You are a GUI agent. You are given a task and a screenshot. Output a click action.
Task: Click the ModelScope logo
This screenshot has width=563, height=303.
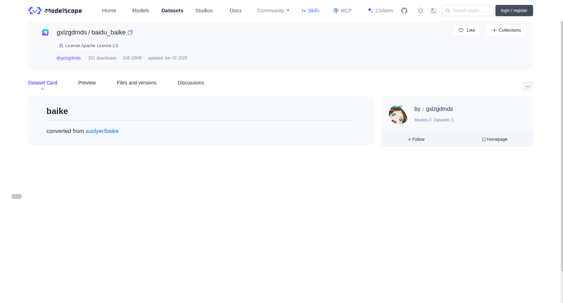[x=55, y=11]
